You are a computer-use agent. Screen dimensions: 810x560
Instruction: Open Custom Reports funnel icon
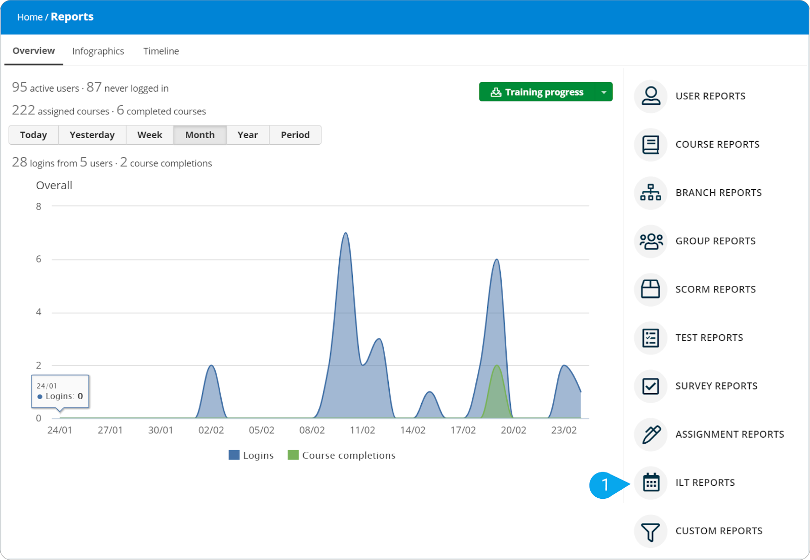(x=651, y=531)
